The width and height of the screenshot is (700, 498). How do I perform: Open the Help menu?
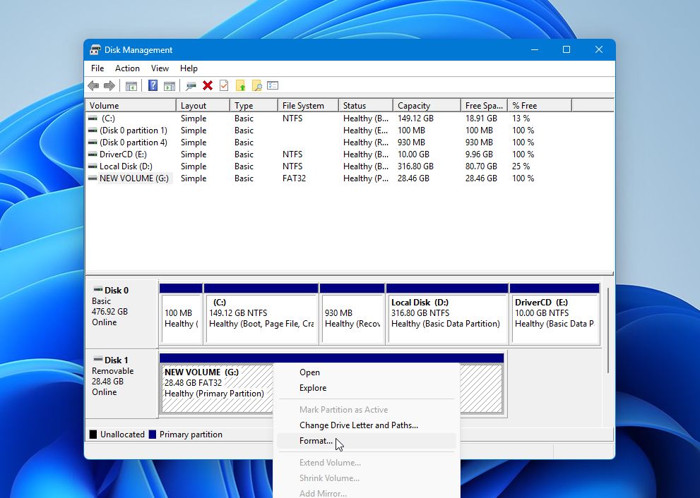coord(189,68)
